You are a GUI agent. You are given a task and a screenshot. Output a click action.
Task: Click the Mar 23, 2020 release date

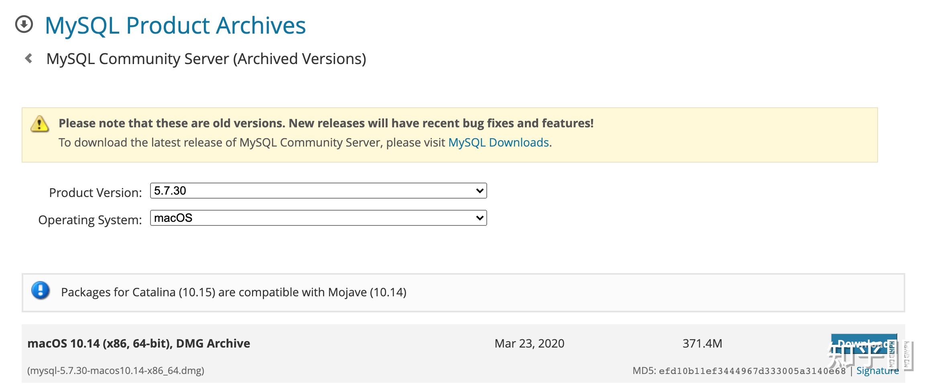pos(529,344)
